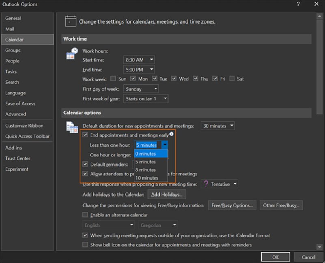Open the Advanced options category
The image size is (325, 263).
point(15,114)
